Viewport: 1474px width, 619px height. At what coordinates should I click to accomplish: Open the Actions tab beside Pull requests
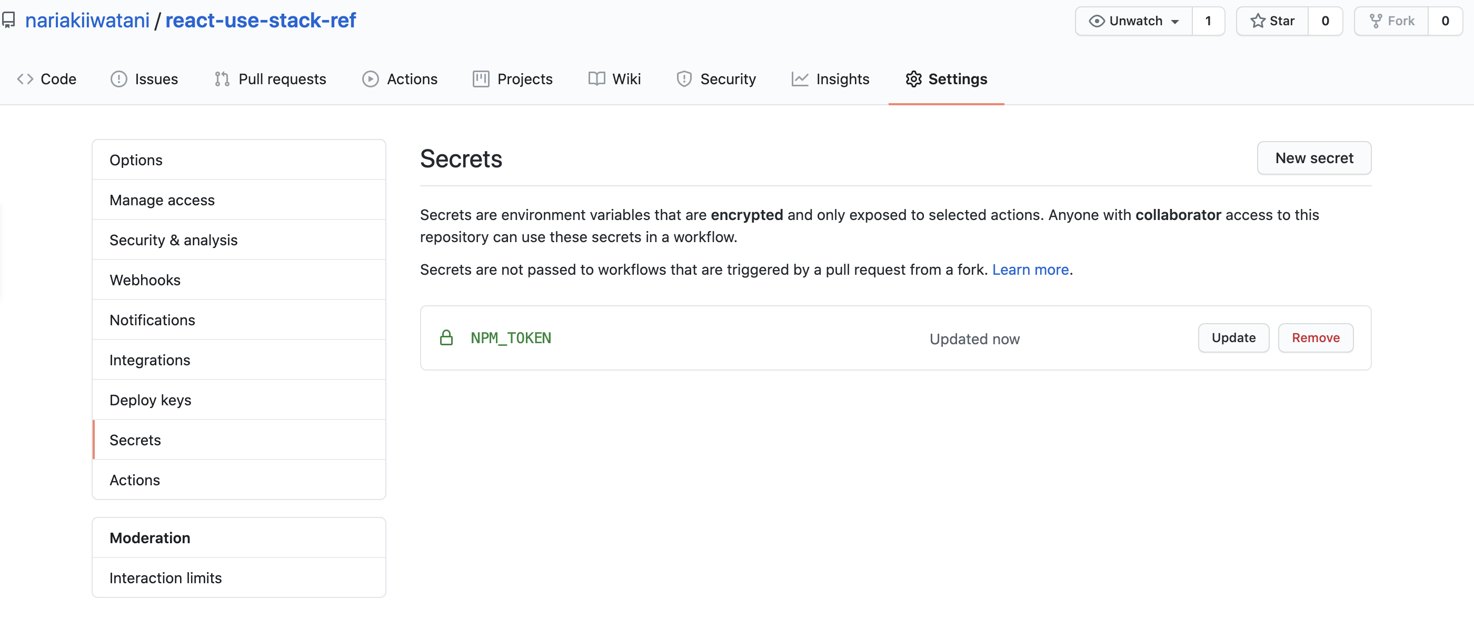coord(400,79)
